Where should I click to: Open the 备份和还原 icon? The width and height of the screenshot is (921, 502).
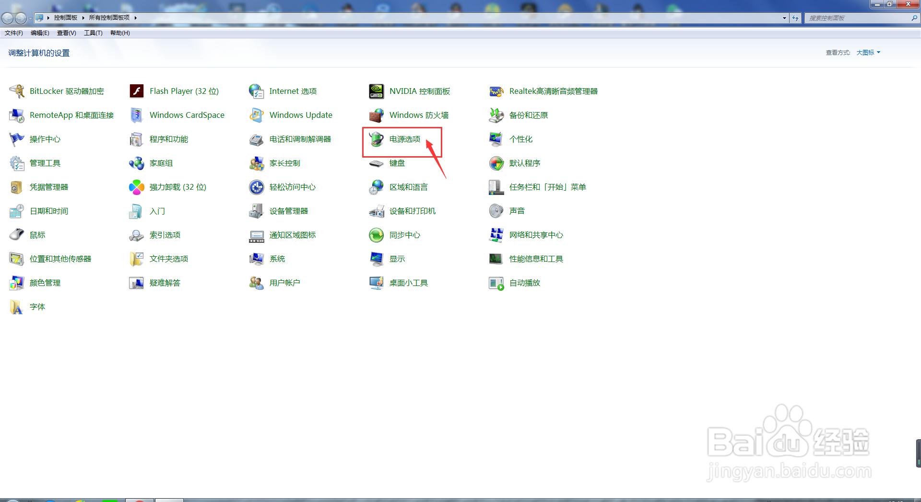[496, 115]
